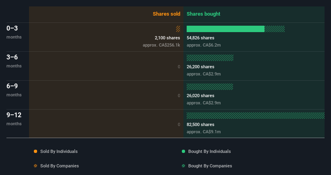This screenshot has width=331, height=175.
Task: Click the small orange hatched sold bar for 0–3 months
Action: pyautogui.click(x=178, y=29)
